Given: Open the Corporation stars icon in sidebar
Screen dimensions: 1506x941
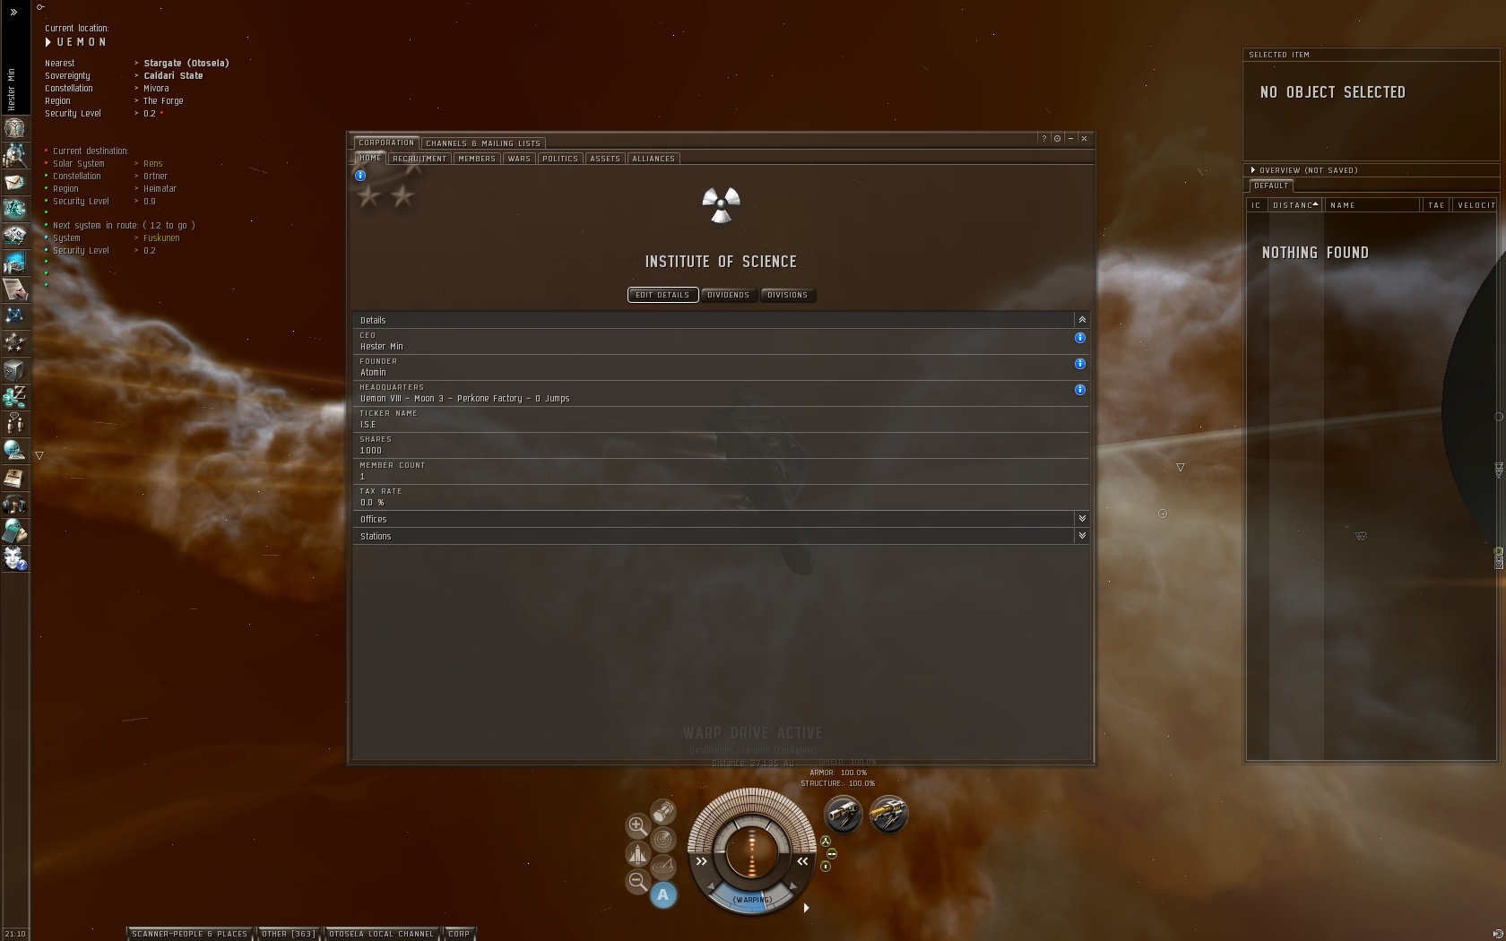Looking at the screenshot, I should [14, 342].
